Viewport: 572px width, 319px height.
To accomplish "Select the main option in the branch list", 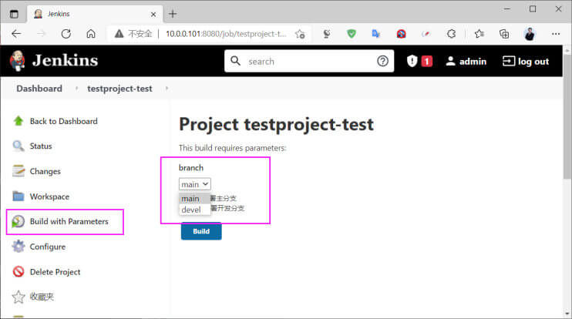I will click(194, 199).
